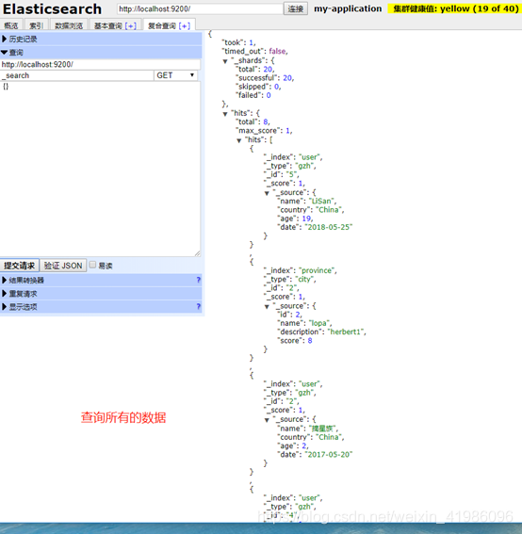Collapse the inner "hits" array node

coord(238,140)
